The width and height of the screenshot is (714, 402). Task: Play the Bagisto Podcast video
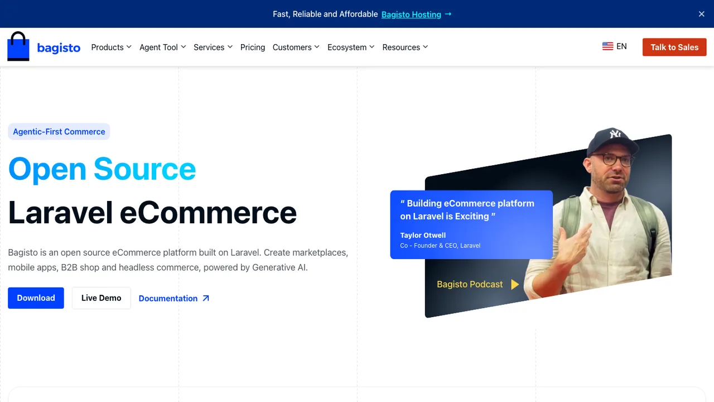[515, 284]
